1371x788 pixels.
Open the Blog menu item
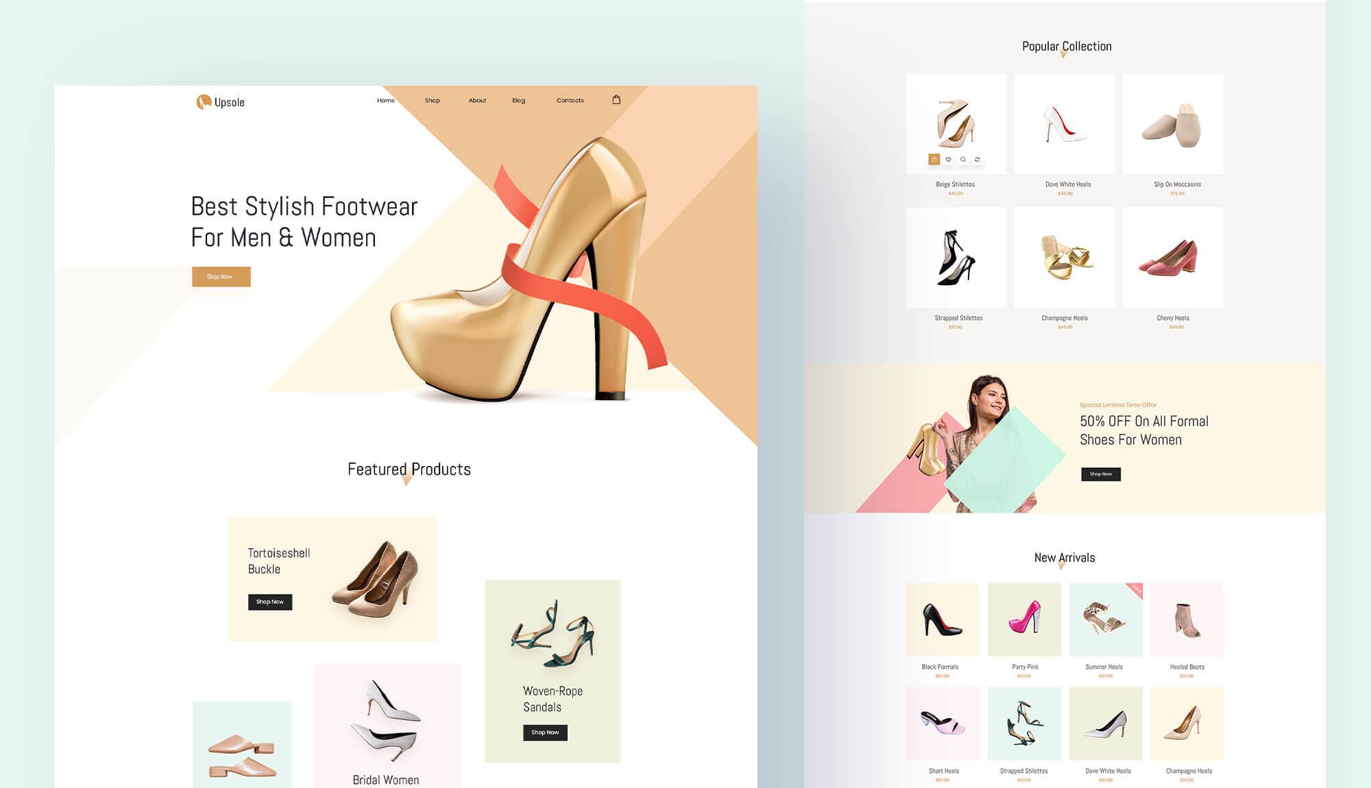pos(518,100)
